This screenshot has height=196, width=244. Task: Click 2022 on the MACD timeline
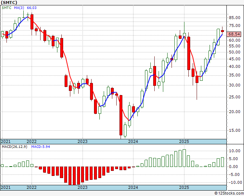pos(32,187)
